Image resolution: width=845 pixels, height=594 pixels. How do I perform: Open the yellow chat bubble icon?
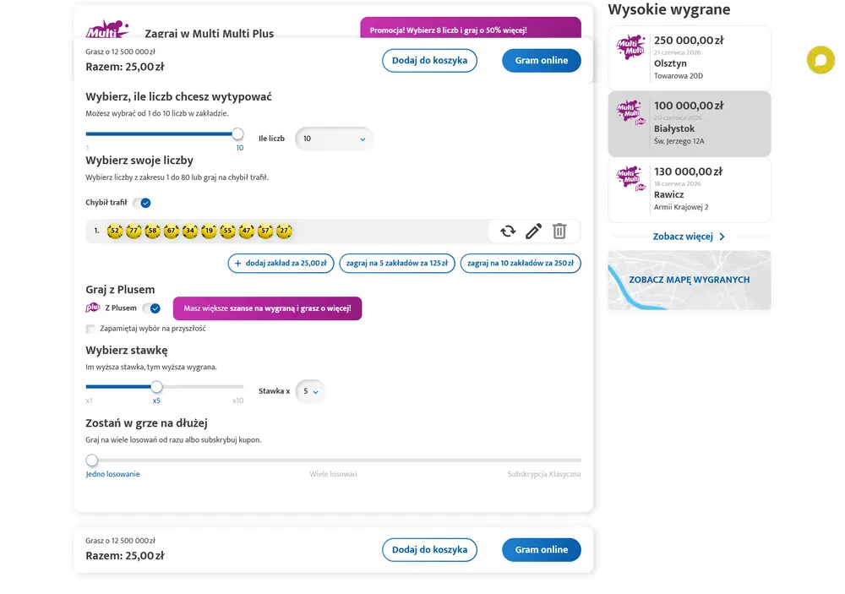820,60
